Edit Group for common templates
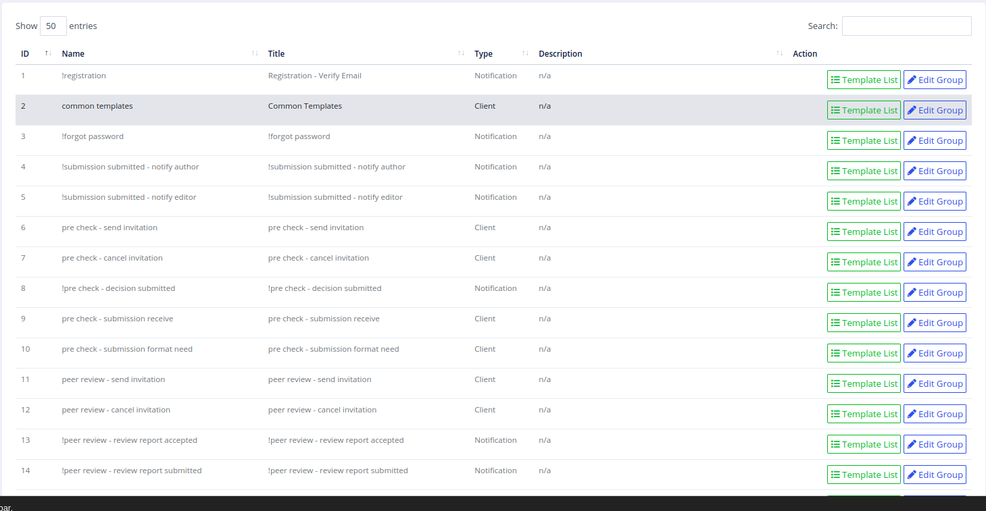This screenshot has width=986, height=511. (x=935, y=110)
